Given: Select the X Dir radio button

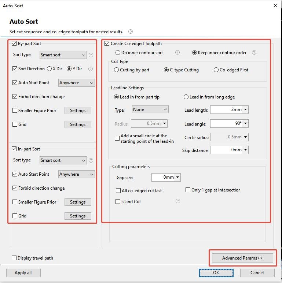Looking at the screenshot, I should tap(50, 69).
